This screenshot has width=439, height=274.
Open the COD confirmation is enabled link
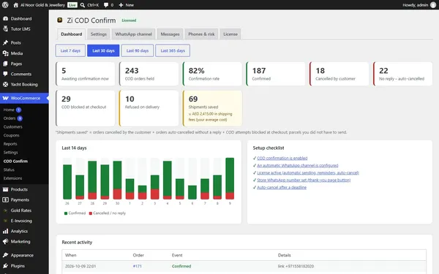(282, 158)
